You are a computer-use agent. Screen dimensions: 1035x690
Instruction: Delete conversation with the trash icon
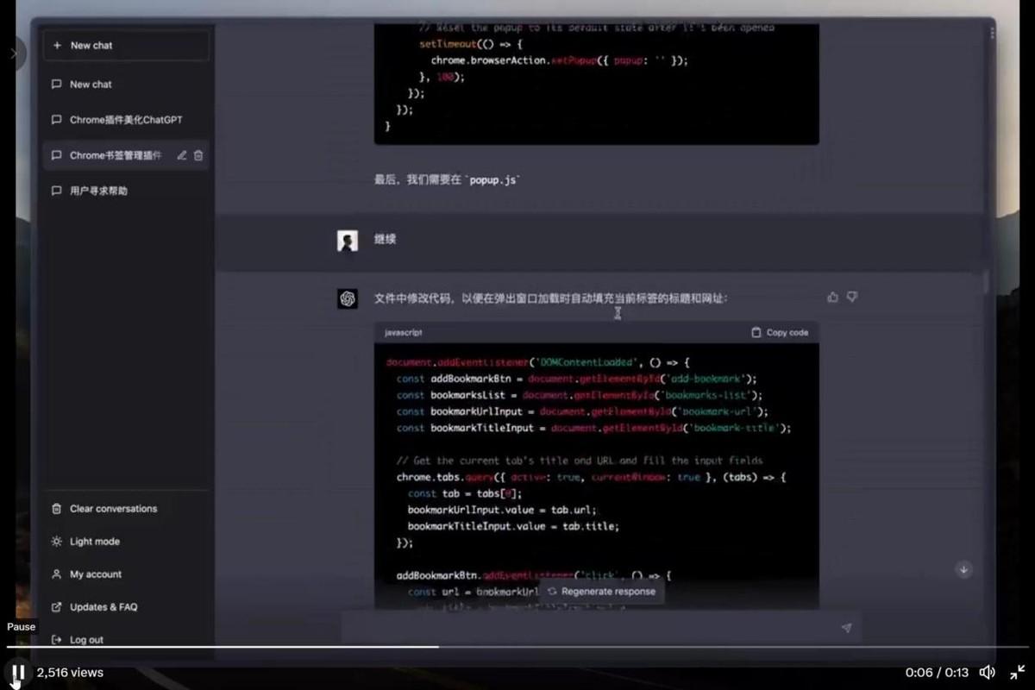198,155
